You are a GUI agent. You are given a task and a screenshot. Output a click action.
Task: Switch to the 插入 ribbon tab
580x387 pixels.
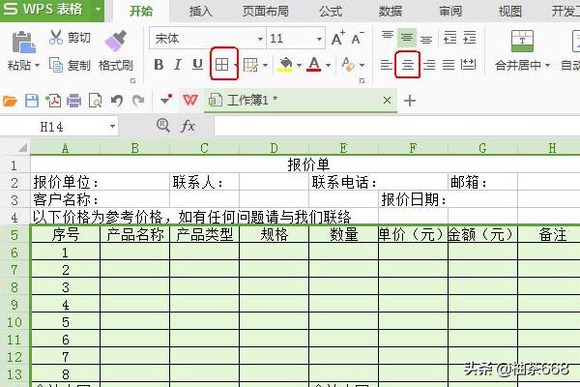[x=201, y=12]
